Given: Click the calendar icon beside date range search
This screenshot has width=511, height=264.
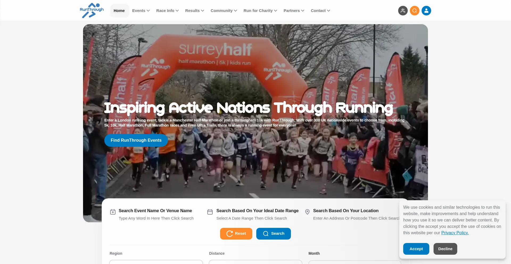Looking at the screenshot, I should (x=210, y=212).
